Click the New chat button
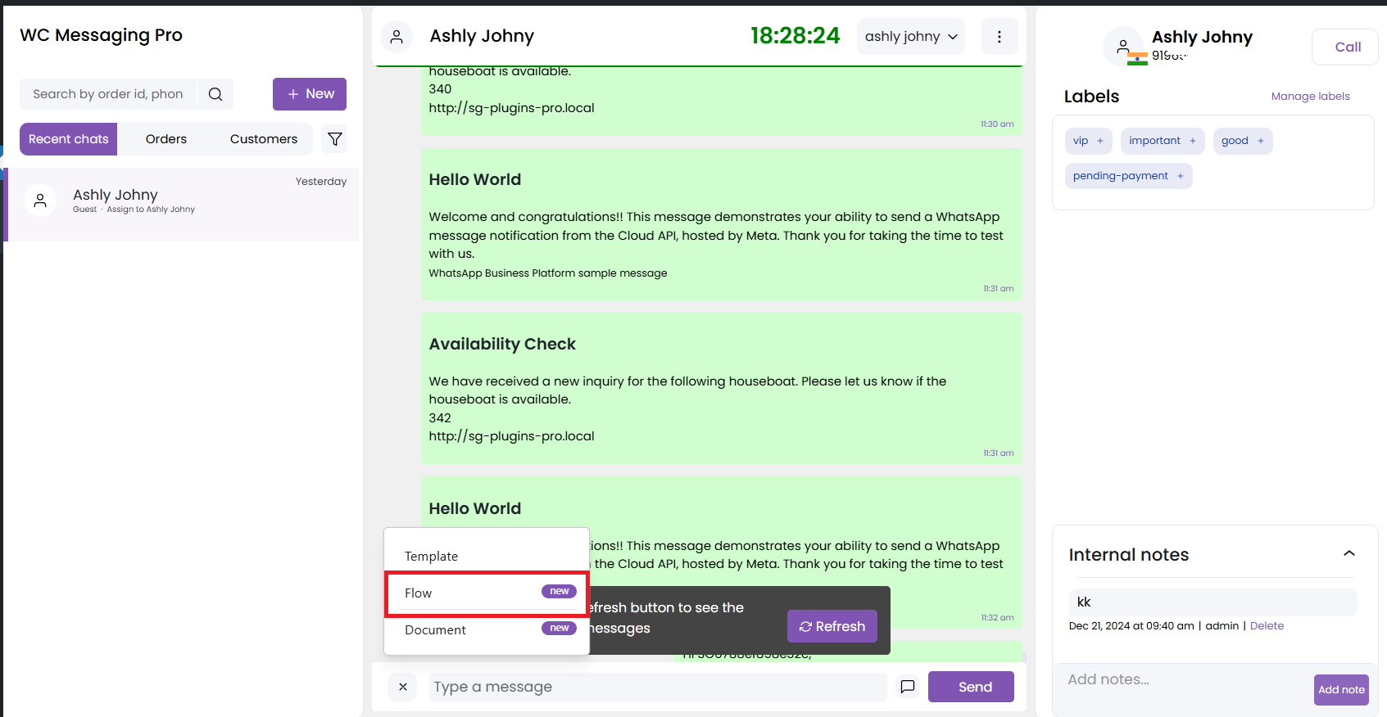 pyautogui.click(x=310, y=94)
